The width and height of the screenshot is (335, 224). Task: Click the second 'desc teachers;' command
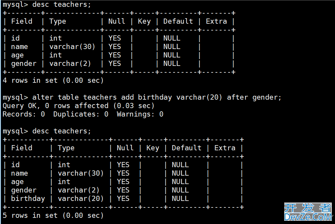pyautogui.click(x=47, y=131)
